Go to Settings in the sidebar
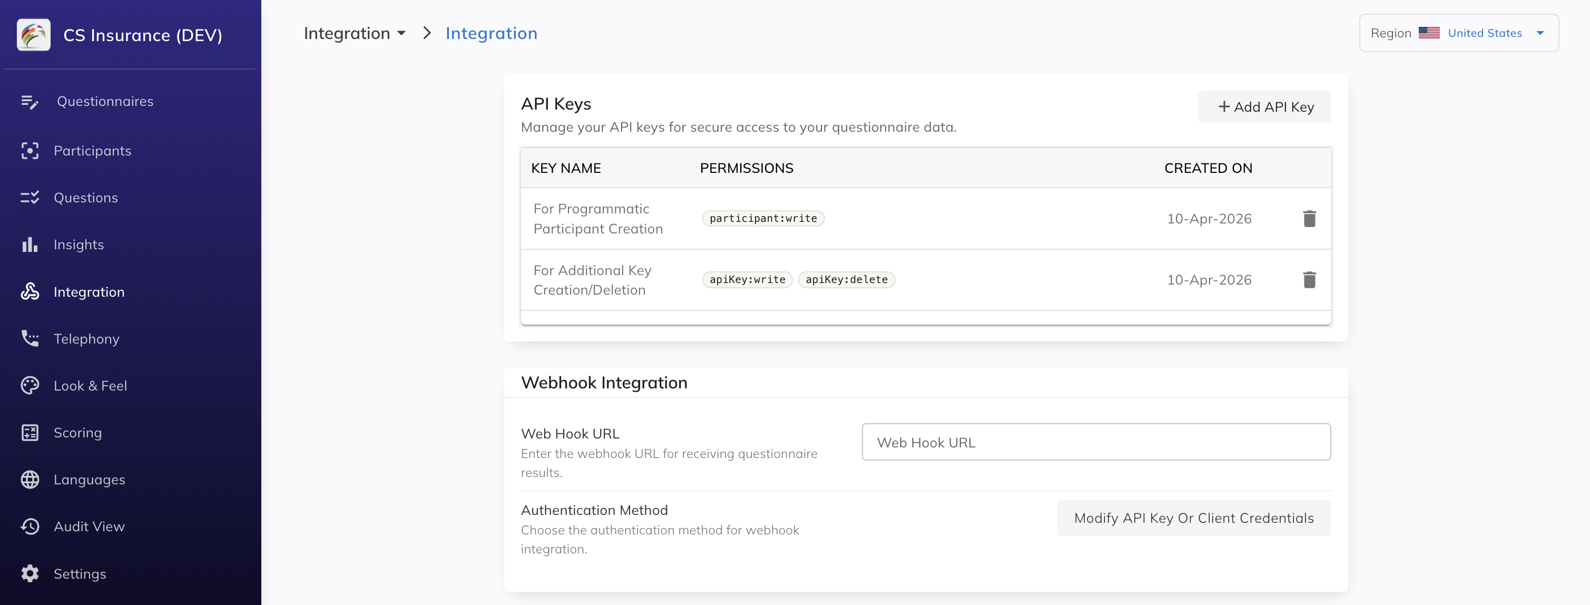The image size is (1590, 605). click(80, 574)
